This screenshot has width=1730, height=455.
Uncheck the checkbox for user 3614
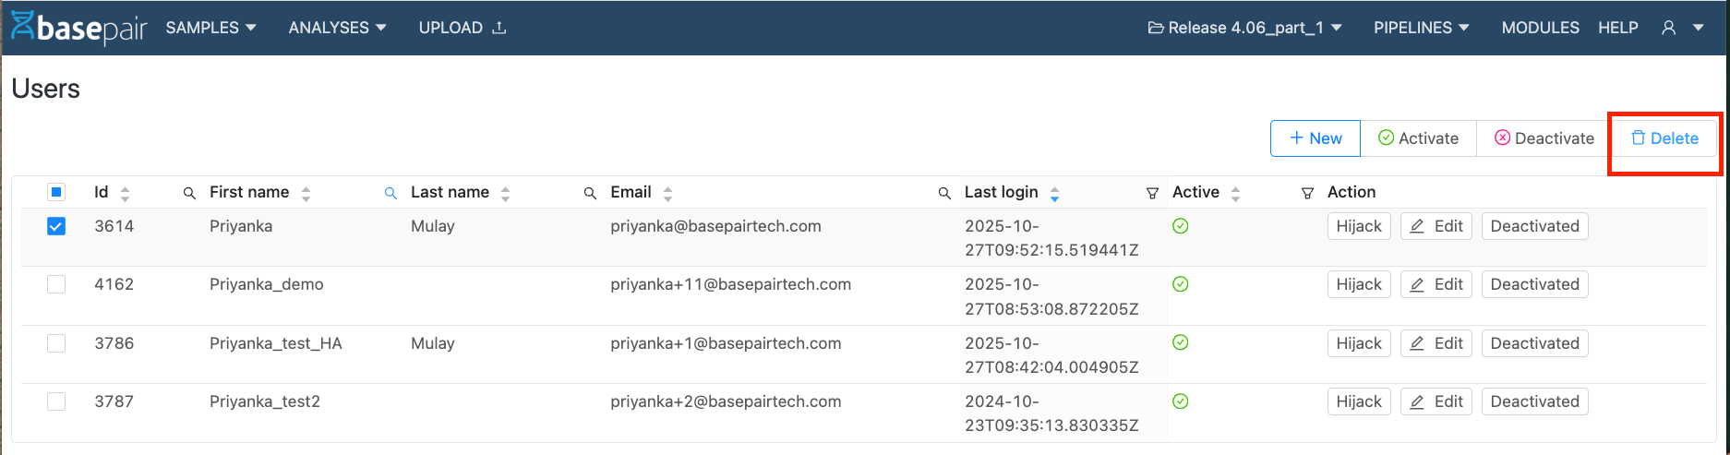click(x=56, y=226)
